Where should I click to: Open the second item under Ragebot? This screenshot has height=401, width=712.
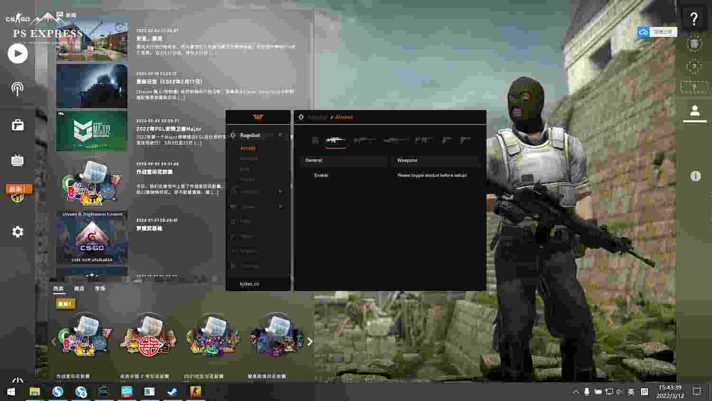[x=249, y=159]
